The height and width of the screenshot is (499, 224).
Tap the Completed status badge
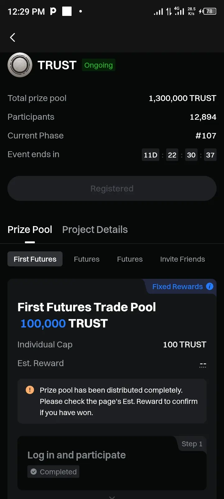53,472
